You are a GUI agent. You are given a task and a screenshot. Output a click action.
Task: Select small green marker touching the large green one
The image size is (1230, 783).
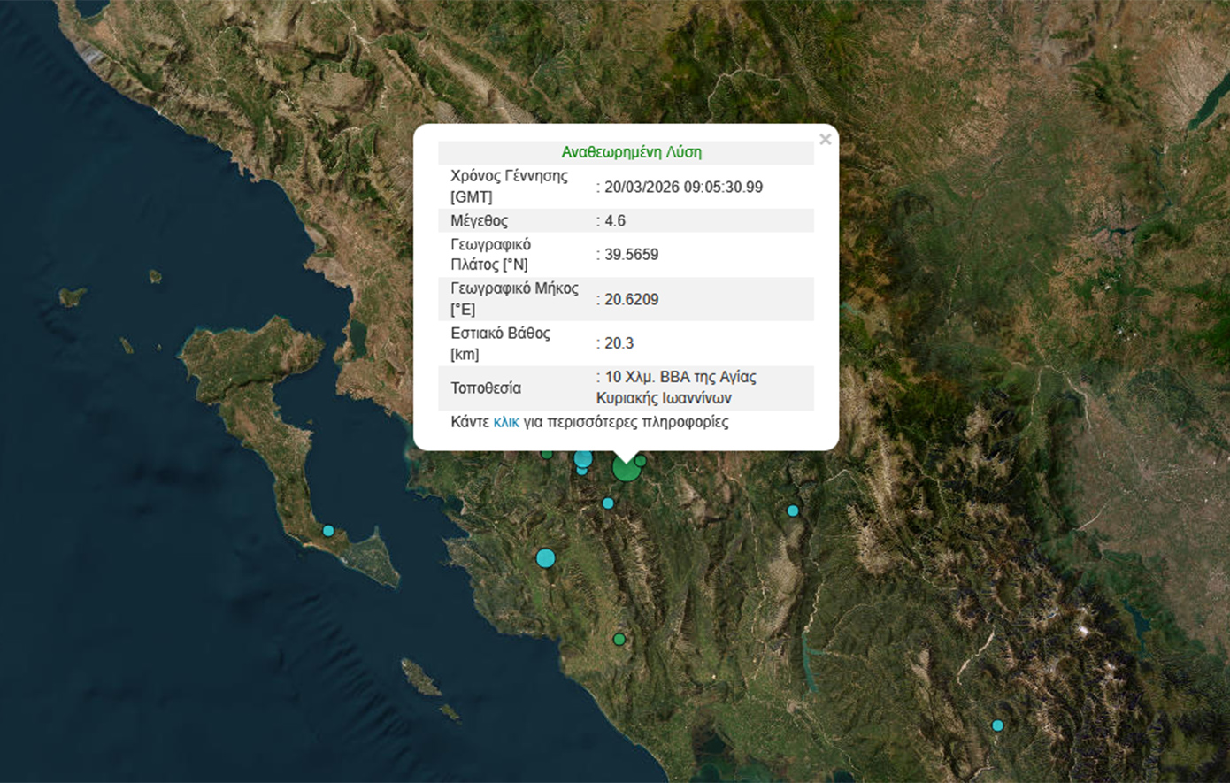pos(641,460)
